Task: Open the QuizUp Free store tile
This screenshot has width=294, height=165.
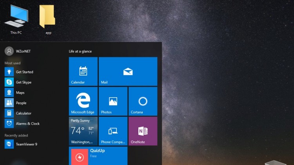Action: (98, 156)
